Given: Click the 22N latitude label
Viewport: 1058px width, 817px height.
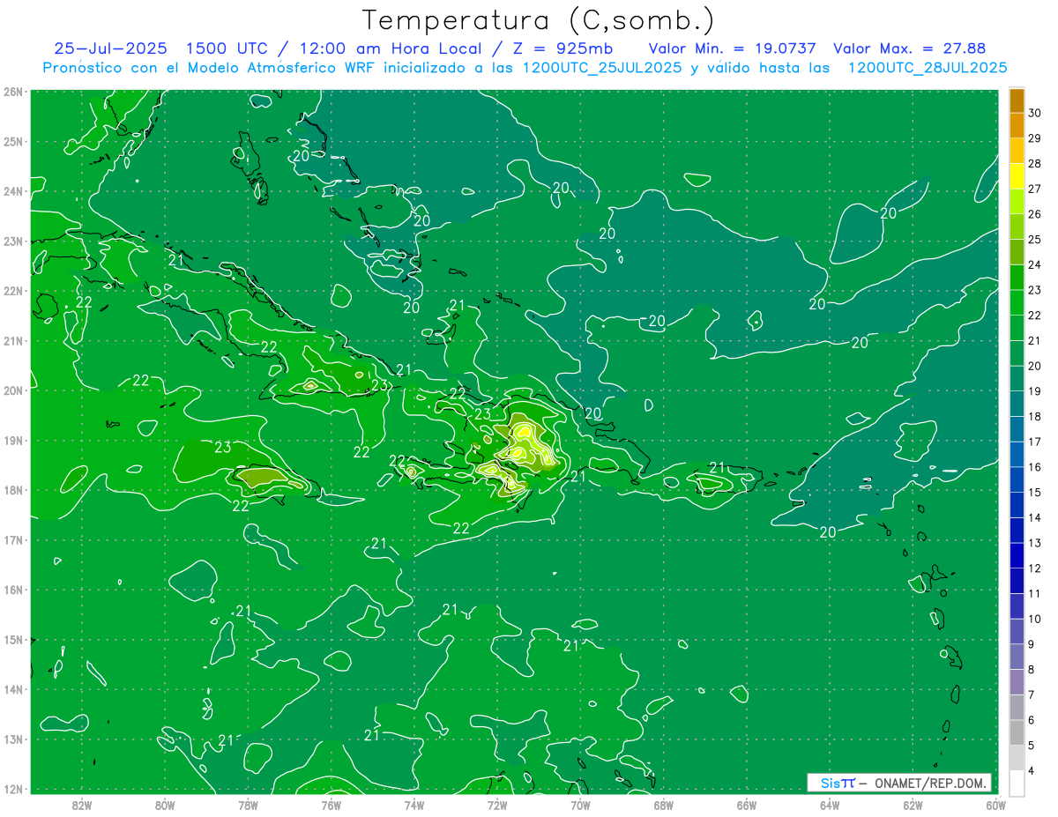Looking at the screenshot, I should tap(13, 291).
